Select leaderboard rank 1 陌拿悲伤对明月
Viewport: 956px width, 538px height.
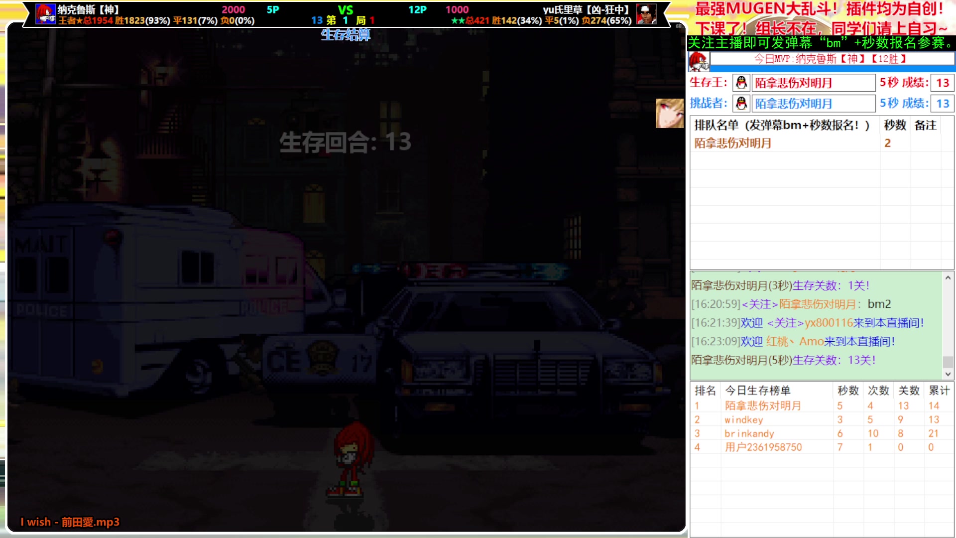(822, 406)
